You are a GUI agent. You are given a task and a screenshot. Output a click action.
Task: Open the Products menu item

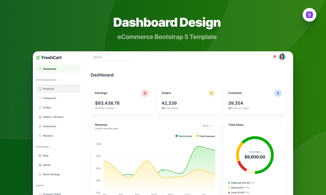click(58, 89)
